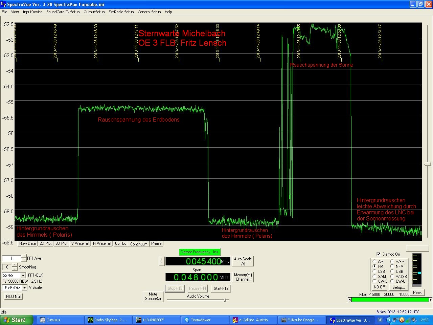Open the 143.048200* taskbar item

[157, 320]
